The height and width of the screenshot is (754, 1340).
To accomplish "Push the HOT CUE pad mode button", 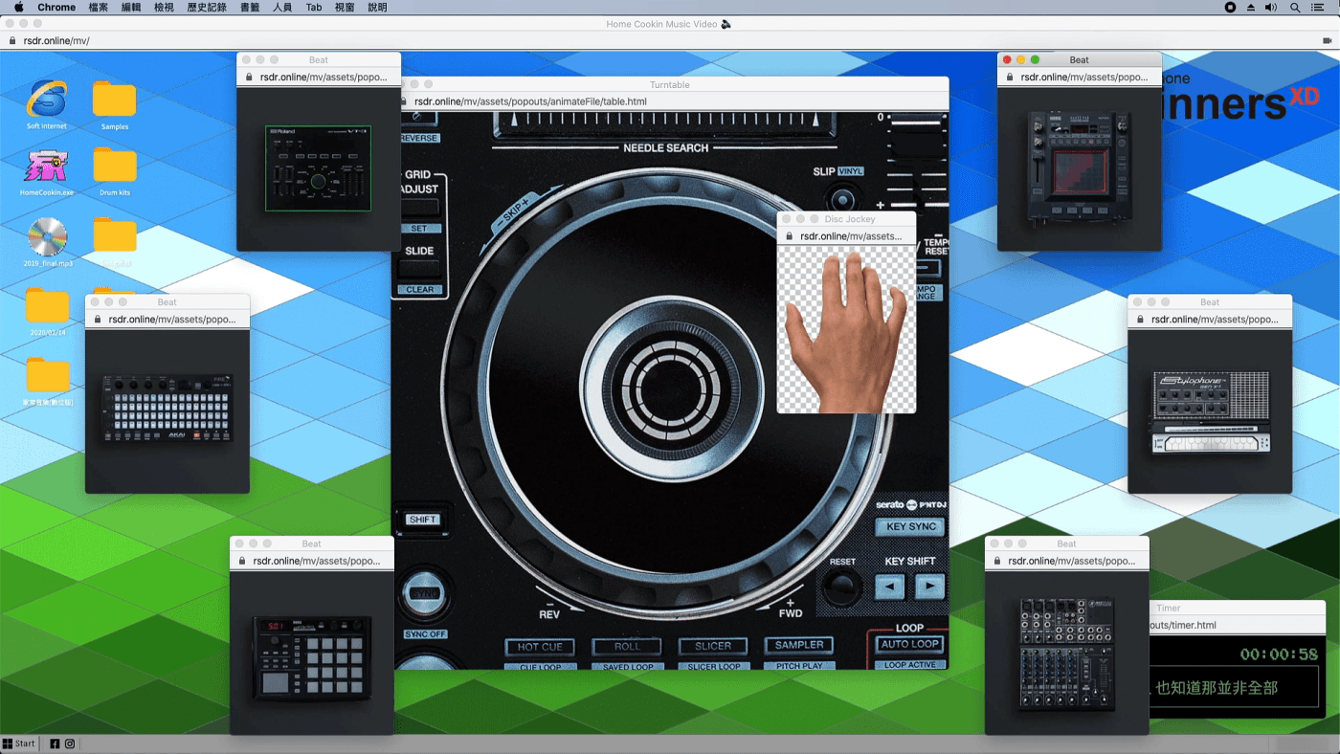I will [541, 647].
